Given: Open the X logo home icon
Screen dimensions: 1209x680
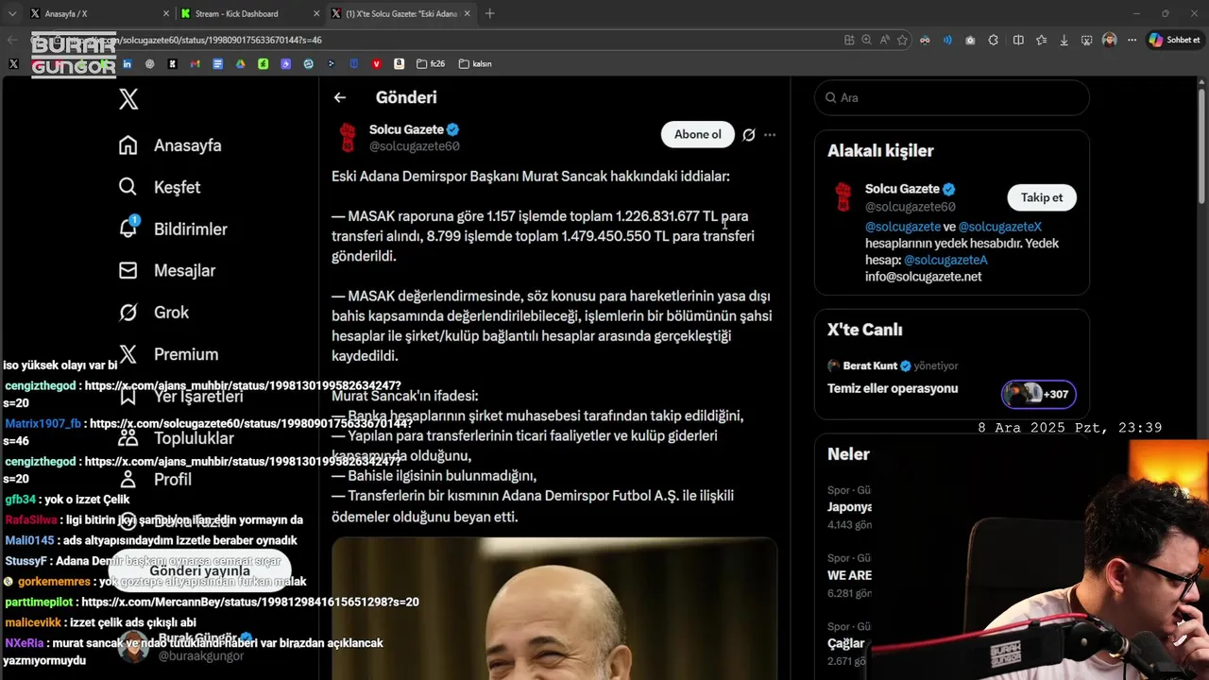Looking at the screenshot, I should [128, 99].
